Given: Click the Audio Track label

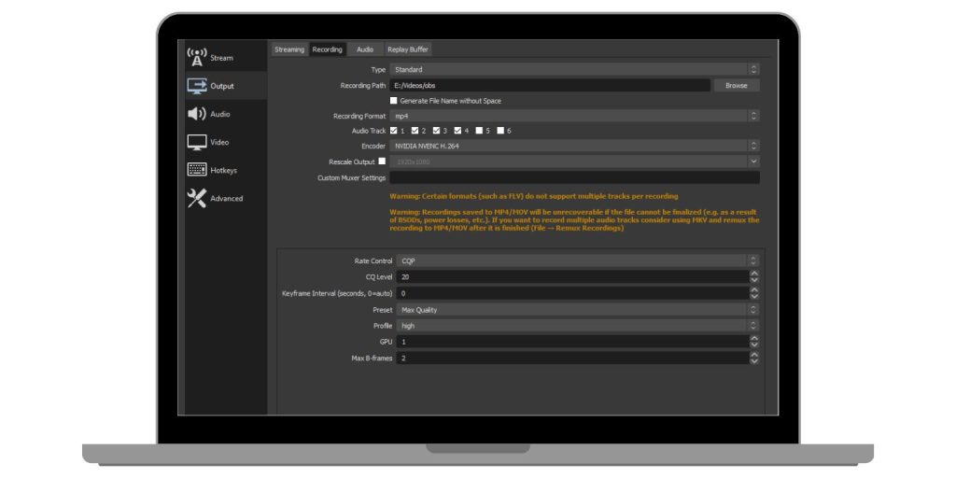Looking at the screenshot, I should [x=369, y=131].
